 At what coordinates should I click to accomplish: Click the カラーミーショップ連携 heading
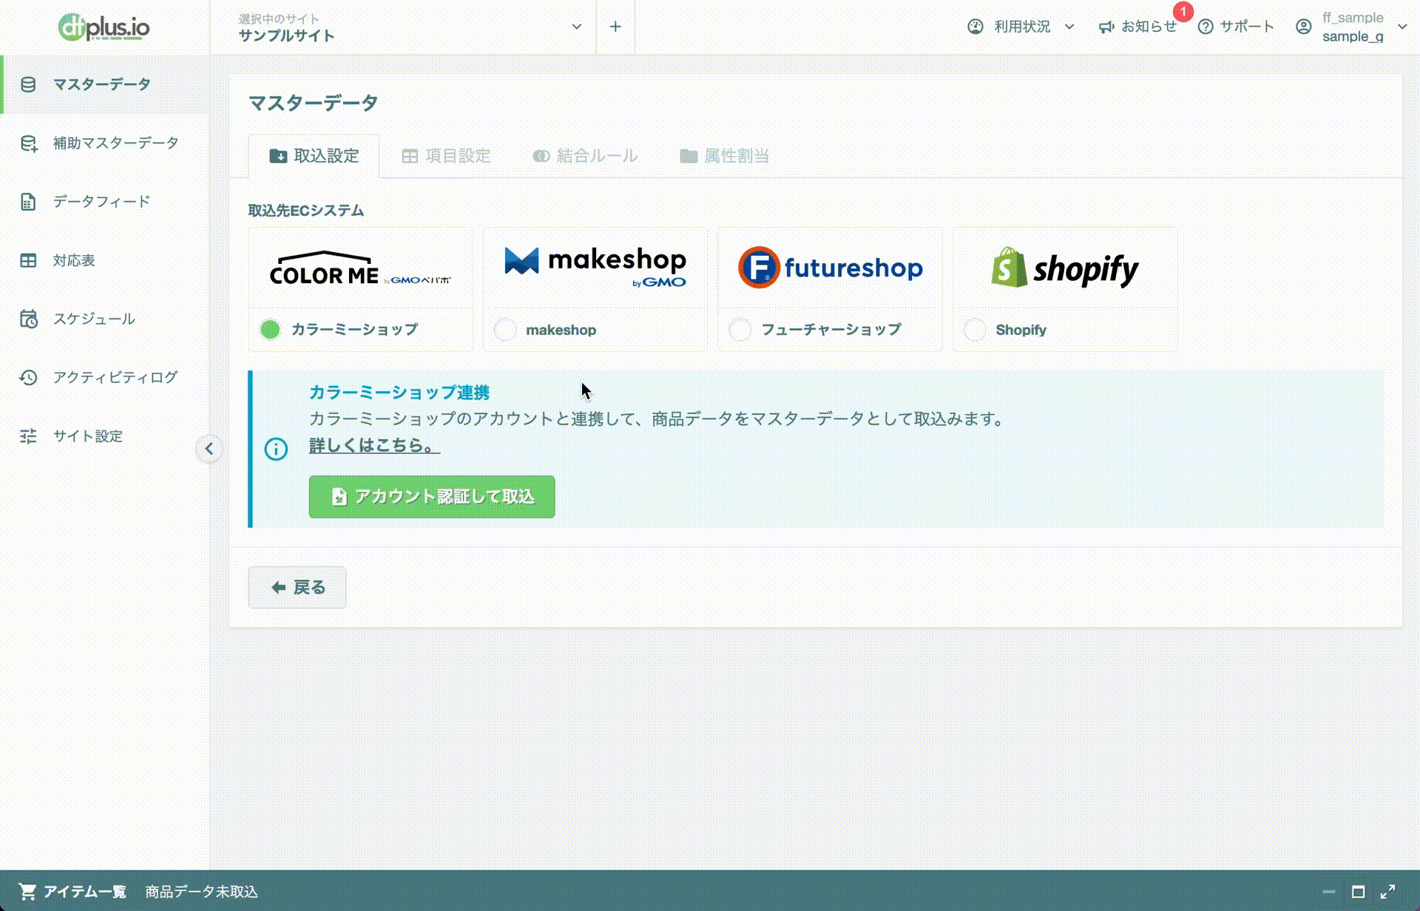click(399, 393)
